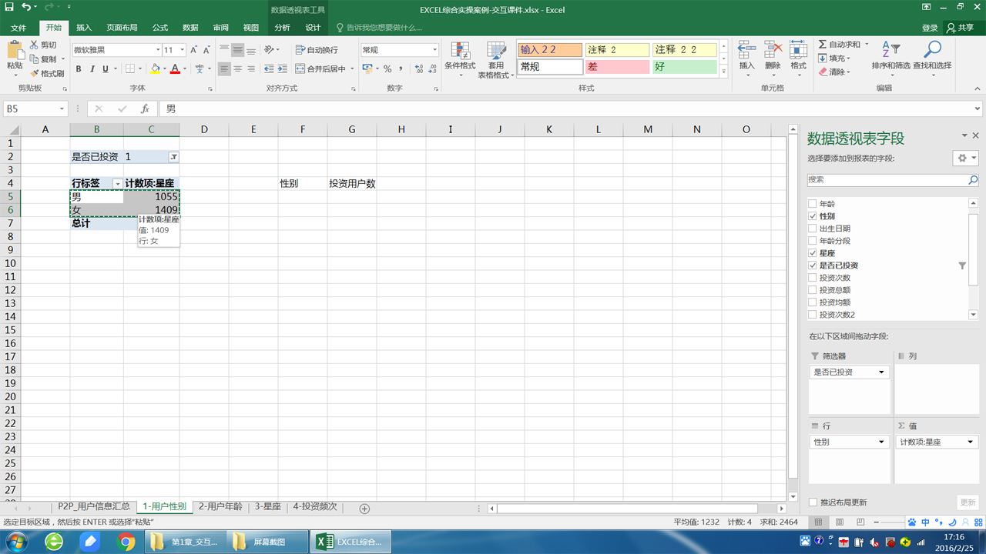This screenshot has width=986, height=554.
Task: Uncheck the 星座 field checkbox
Action: [812, 253]
